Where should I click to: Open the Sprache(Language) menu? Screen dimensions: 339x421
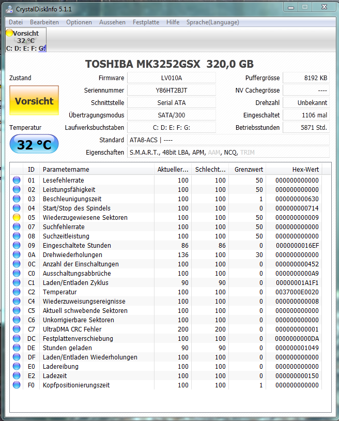[213, 22]
